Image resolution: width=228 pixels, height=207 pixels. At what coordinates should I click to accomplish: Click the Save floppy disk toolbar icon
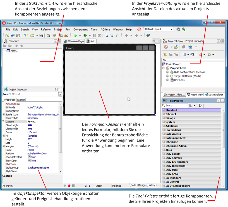click(41, 35)
